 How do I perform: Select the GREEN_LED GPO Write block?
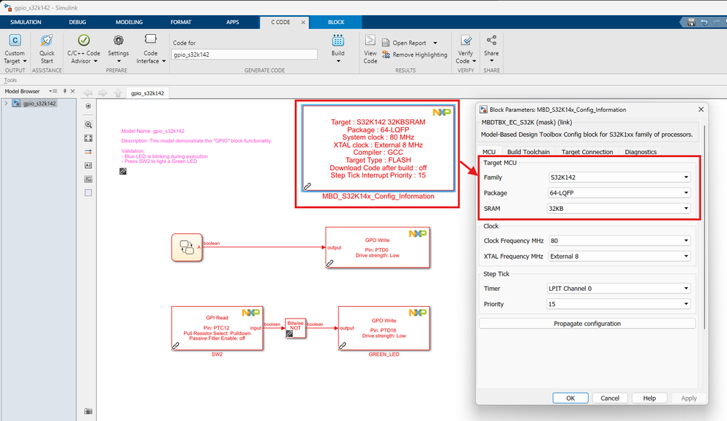(x=384, y=329)
